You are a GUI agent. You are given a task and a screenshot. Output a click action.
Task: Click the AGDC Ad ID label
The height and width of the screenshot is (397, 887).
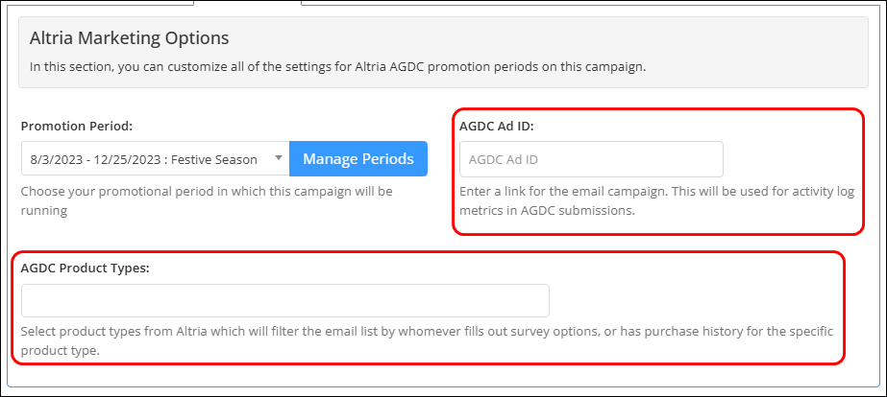pyautogui.click(x=497, y=126)
